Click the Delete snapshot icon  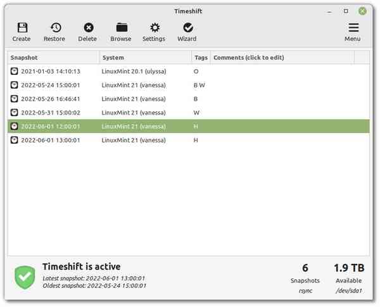(89, 28)
